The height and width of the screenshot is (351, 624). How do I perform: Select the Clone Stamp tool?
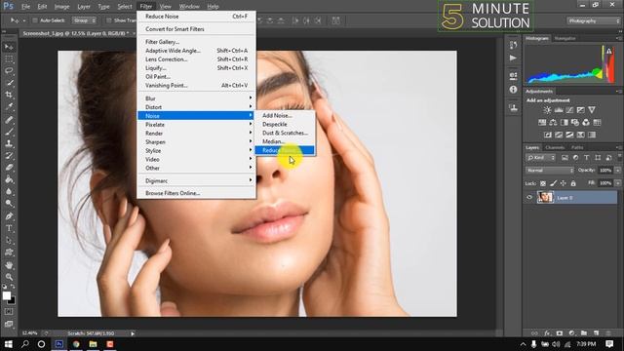[x=9, y=143]
